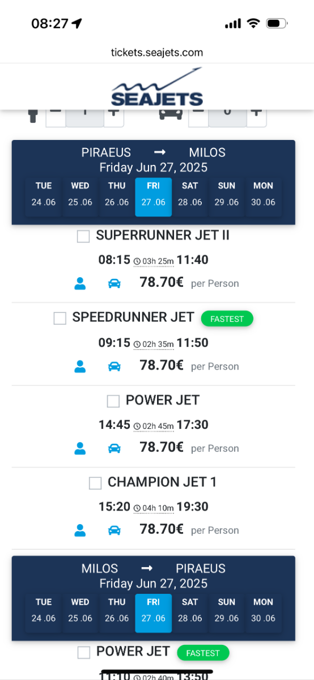
Task: Click passenger icon under SUPERRUNNER JET II
Action: (x=80, y=283)
